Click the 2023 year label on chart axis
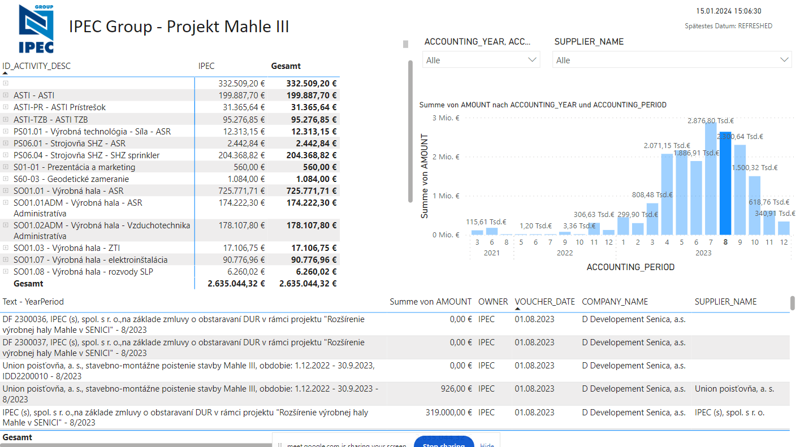The image size is (800, 447). [x=703, y=253]
